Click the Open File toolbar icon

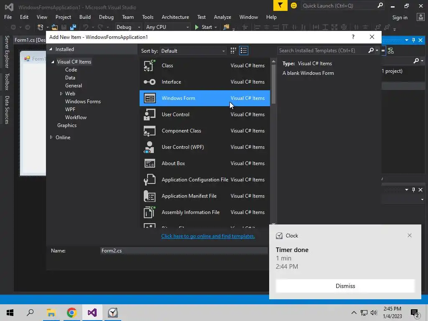pyautogui.click(x=55, y=27)
